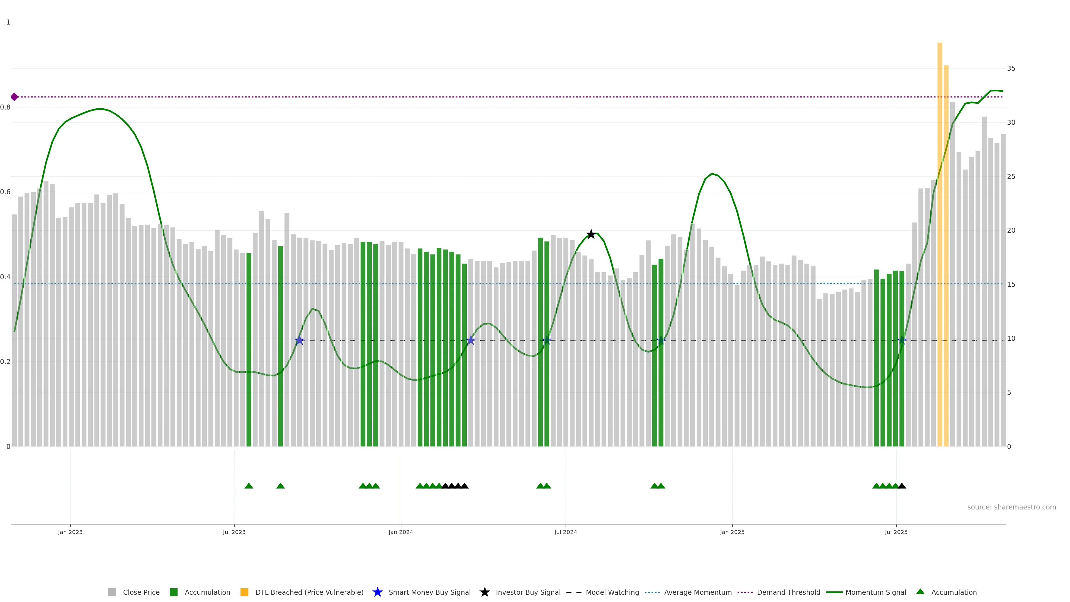Image resolution: width=1070 pixels, height=602 pixels.
Task: Click the gray Close Price color swatch
Action: [x=112, y=592]
